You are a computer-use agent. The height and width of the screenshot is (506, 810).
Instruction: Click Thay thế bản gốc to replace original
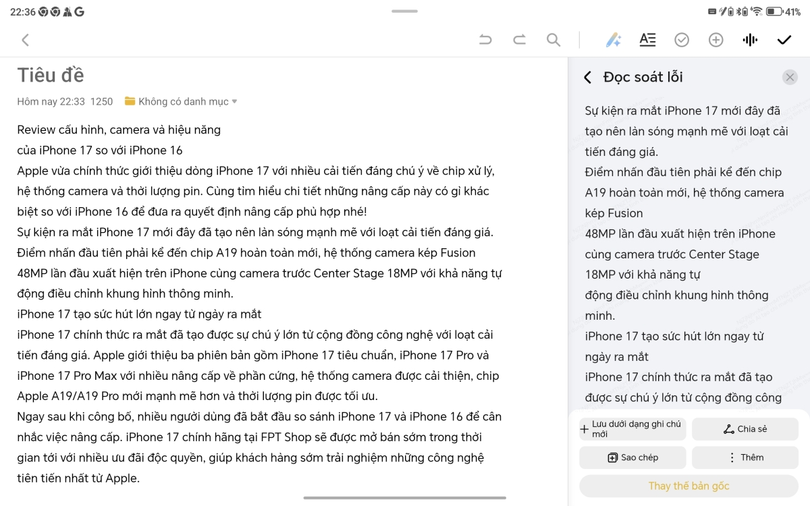tap(688, 485)
